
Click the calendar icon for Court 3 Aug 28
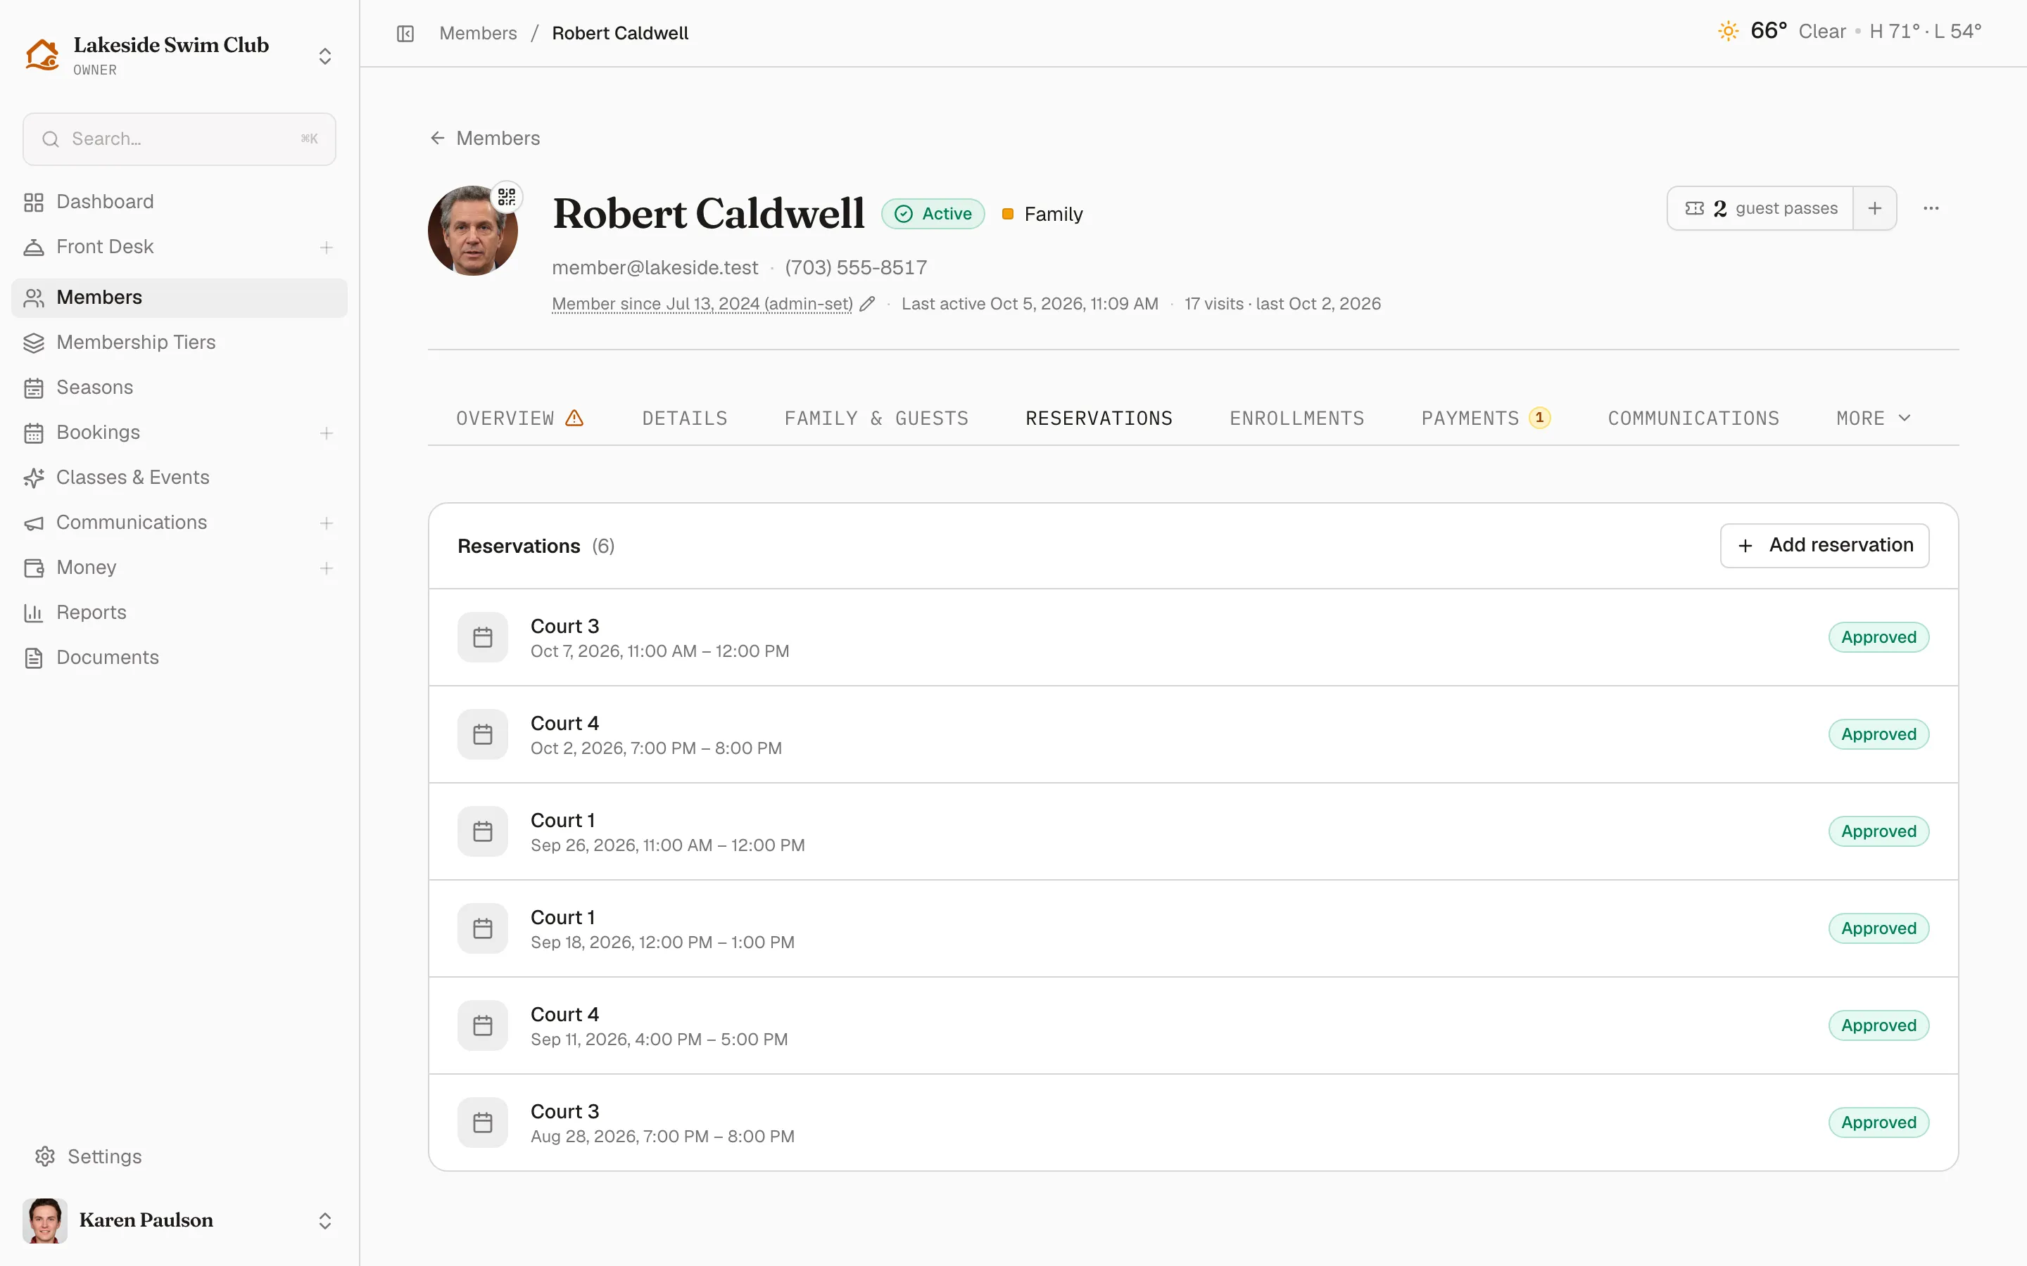click(x=482, y=1123)
